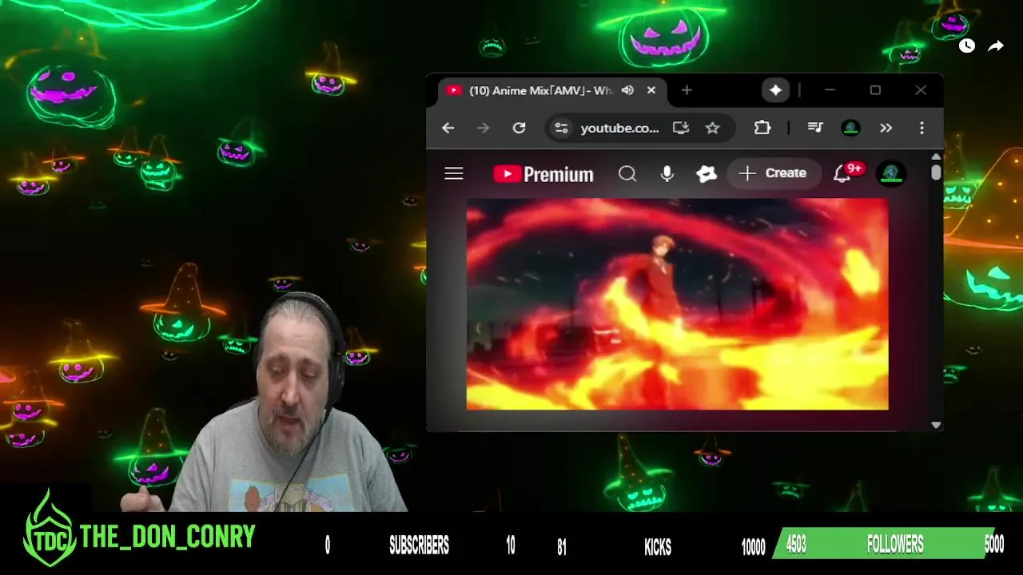
Task: Expand the hidden toolbar items chevron
Action: [886, 128]
